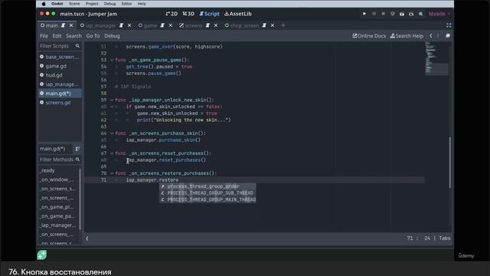490x276 pixels.
Task: Open base_screen script in list
Action: [x=60, y=57]
